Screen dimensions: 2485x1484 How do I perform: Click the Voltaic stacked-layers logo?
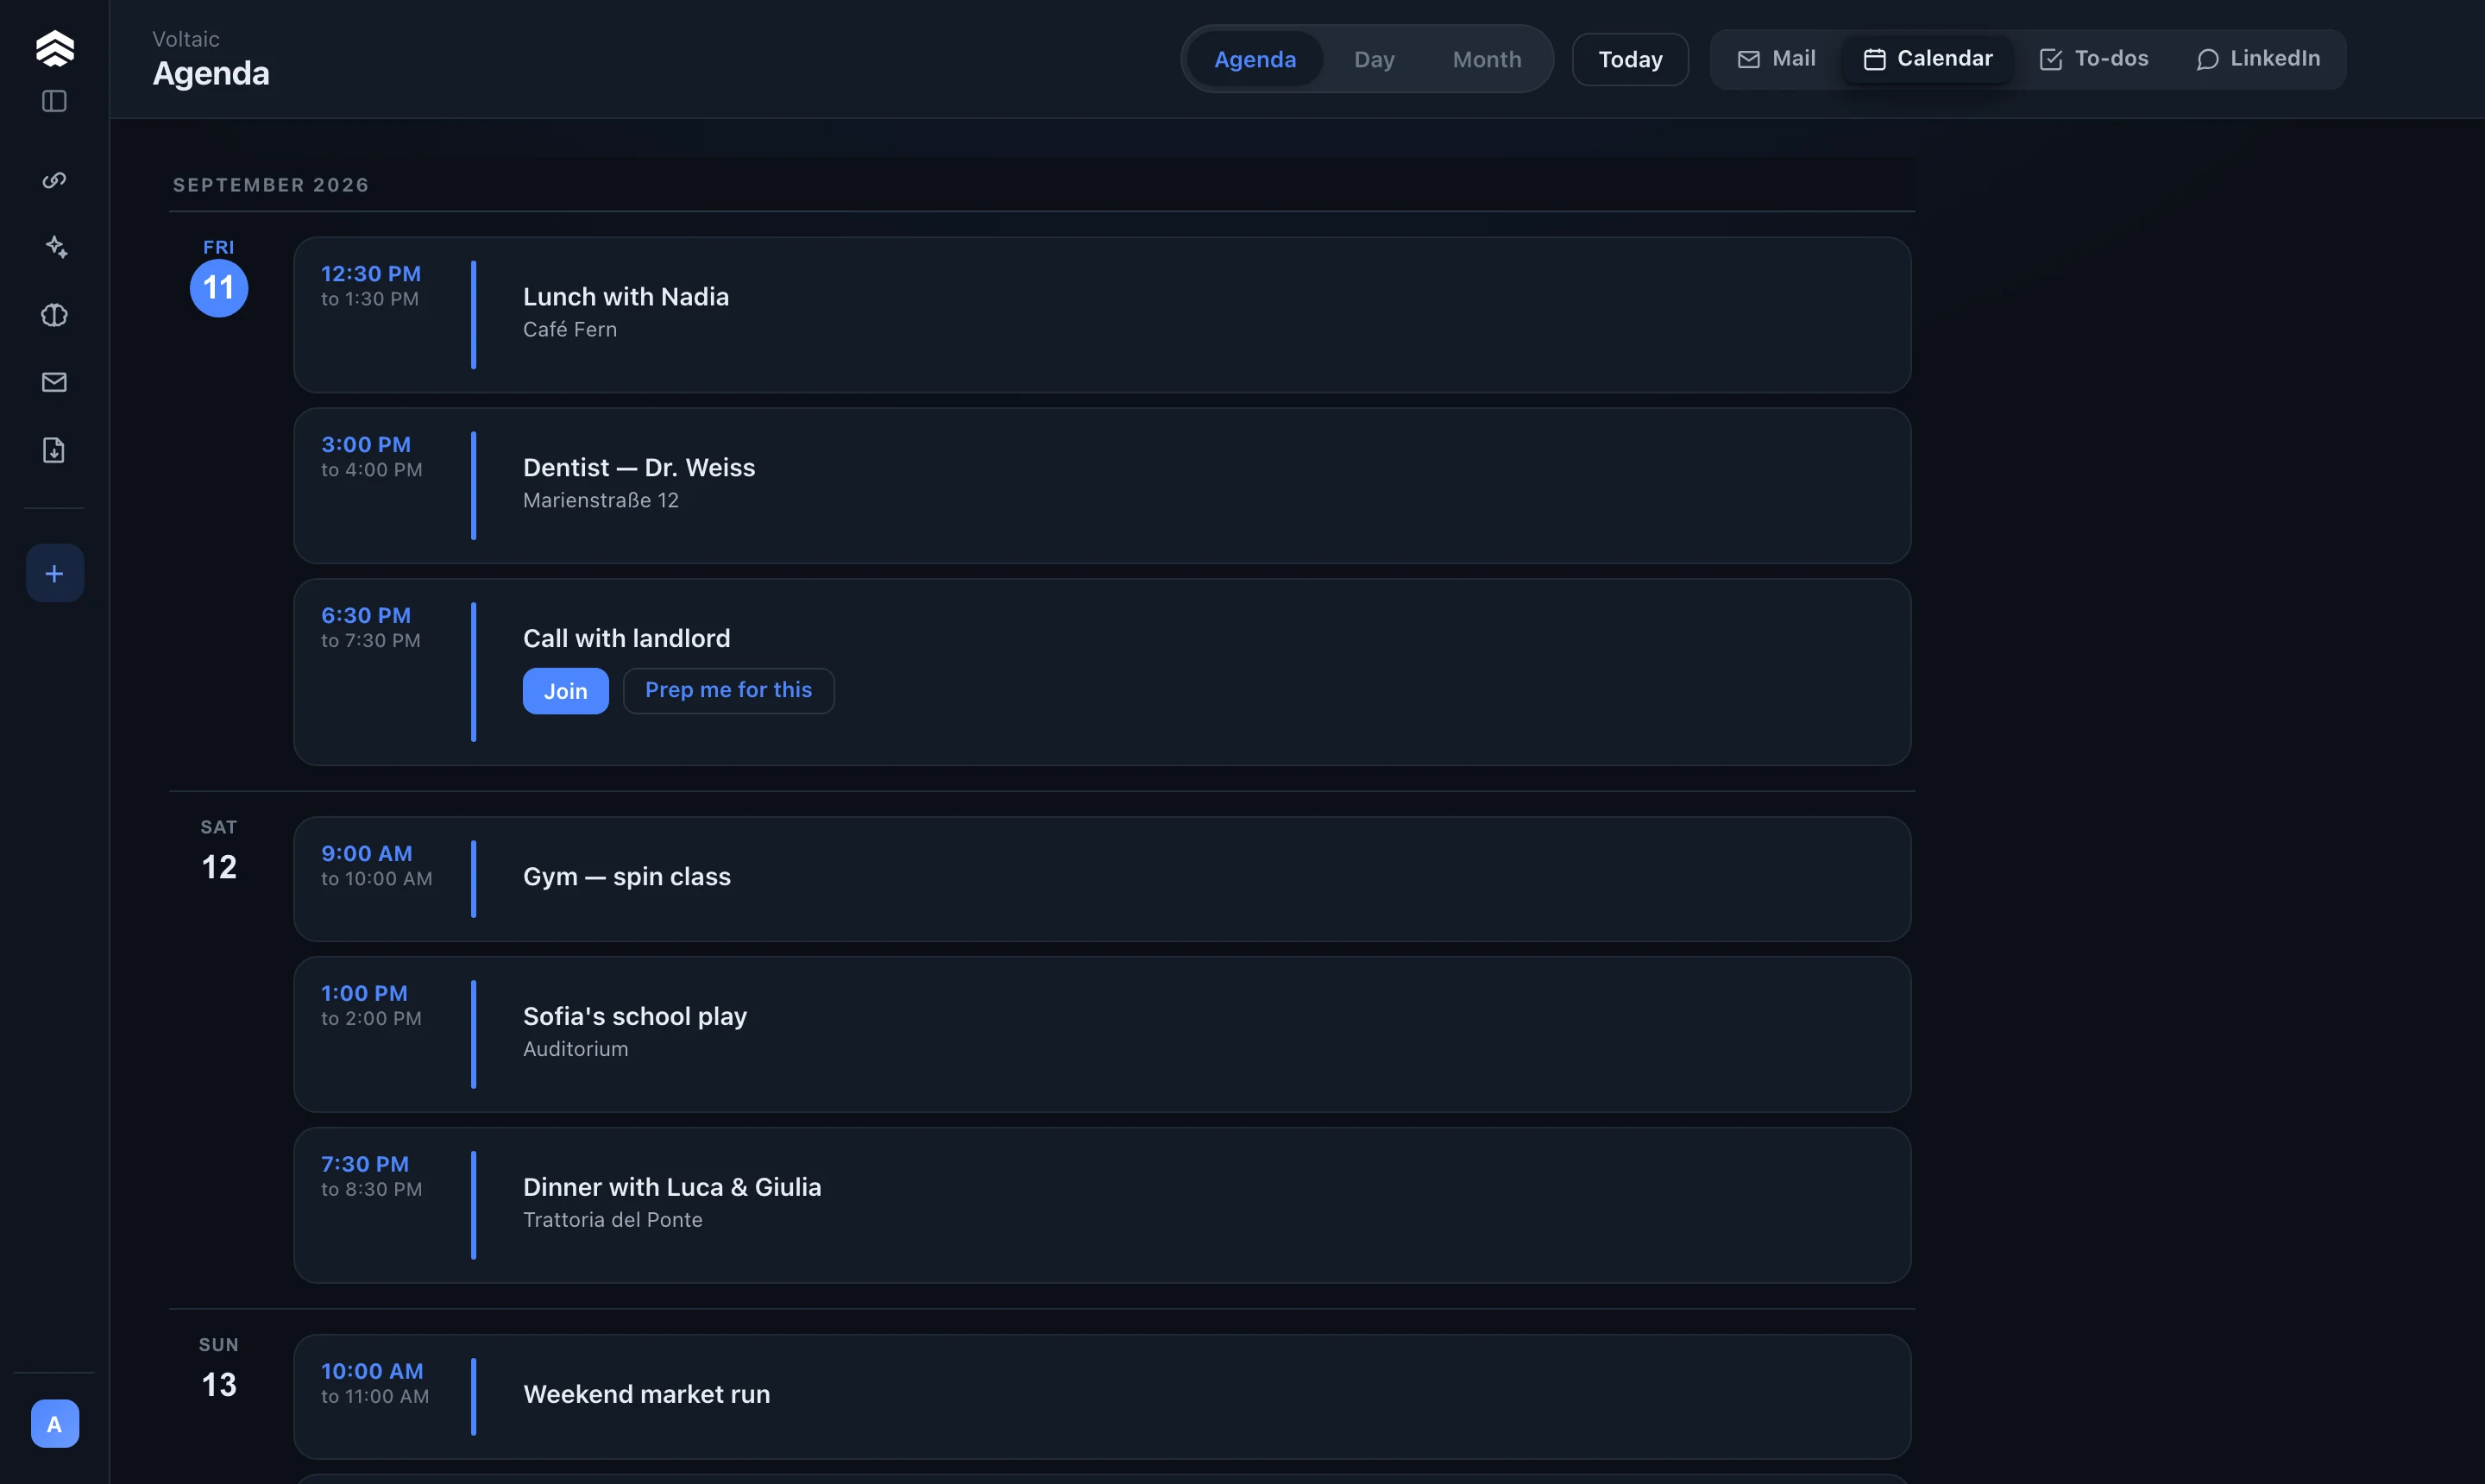click(54, 48)
